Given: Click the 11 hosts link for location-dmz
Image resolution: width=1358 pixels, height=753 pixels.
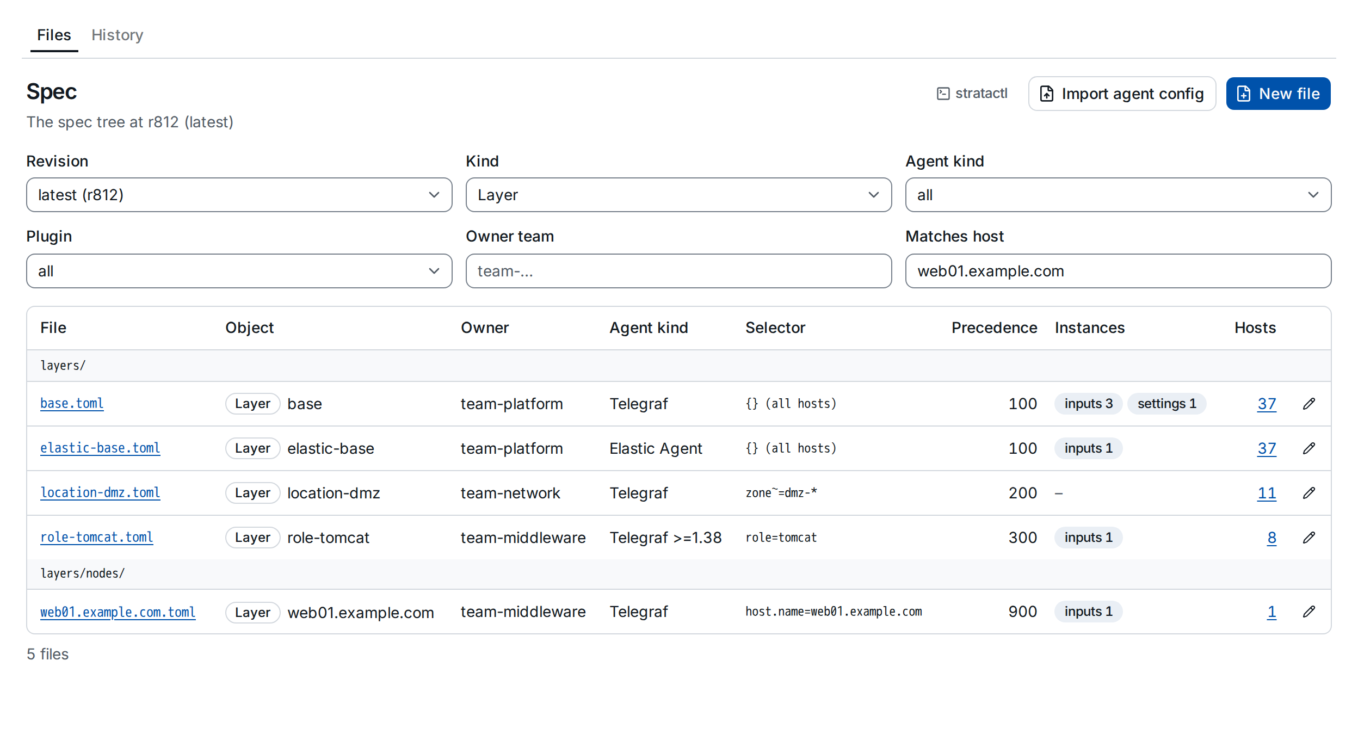Looking at the screenshot, I should tap(1267, 493).
